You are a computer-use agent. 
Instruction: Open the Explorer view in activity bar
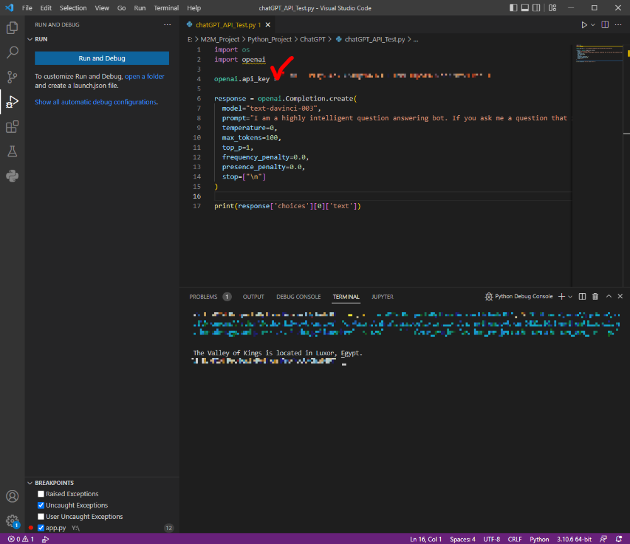(12, 28)
